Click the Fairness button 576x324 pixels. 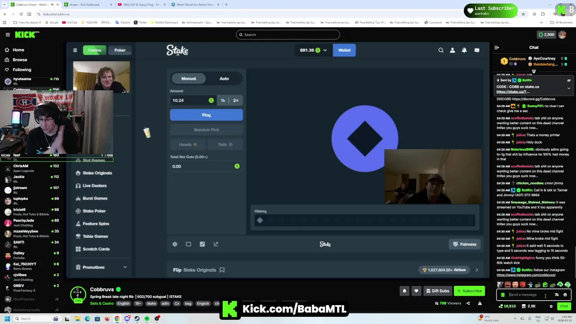[464, 244]
